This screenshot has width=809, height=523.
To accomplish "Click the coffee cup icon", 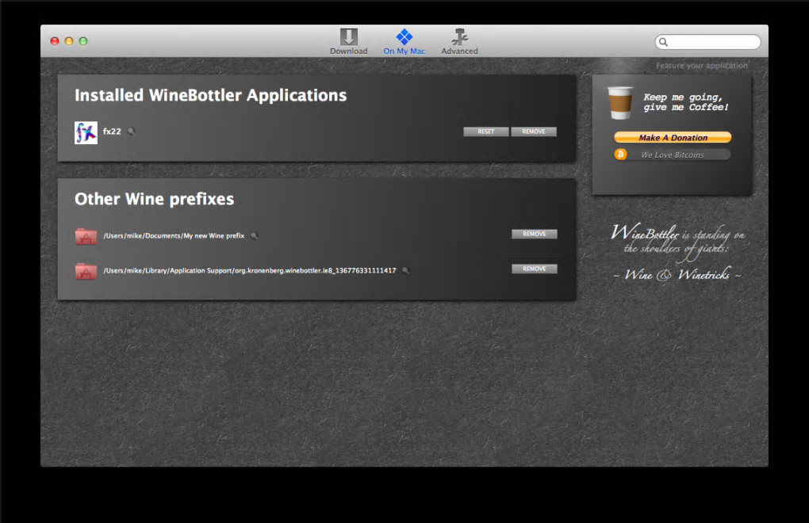I will [x=620, y=102].
